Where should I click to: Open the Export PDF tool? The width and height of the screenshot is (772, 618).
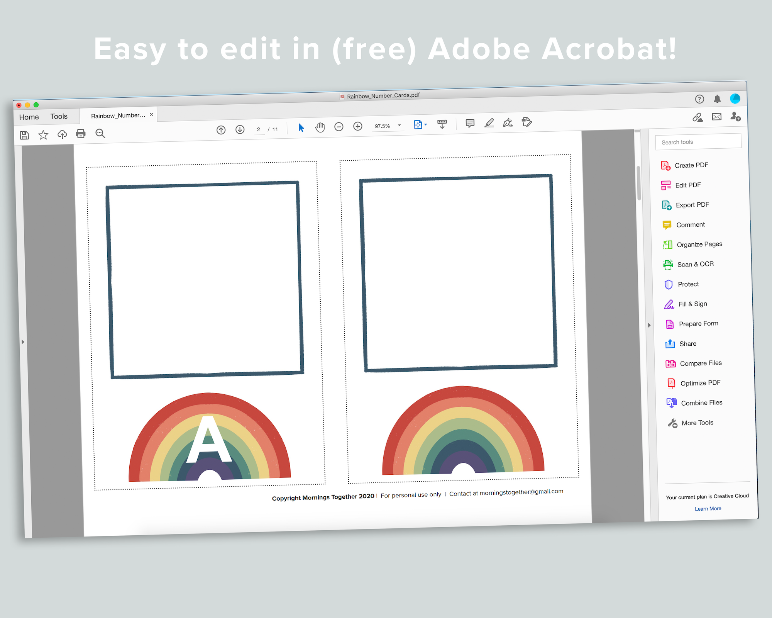pos(686,205)
